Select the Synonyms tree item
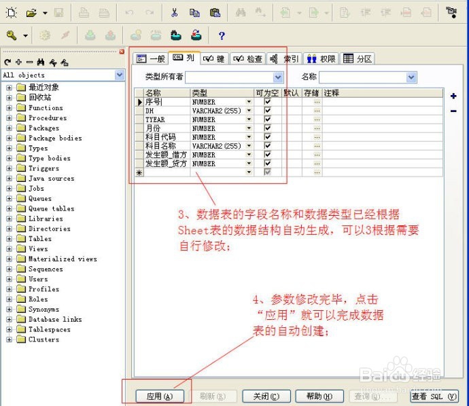The image size is (469, 406). coord(44,309)
